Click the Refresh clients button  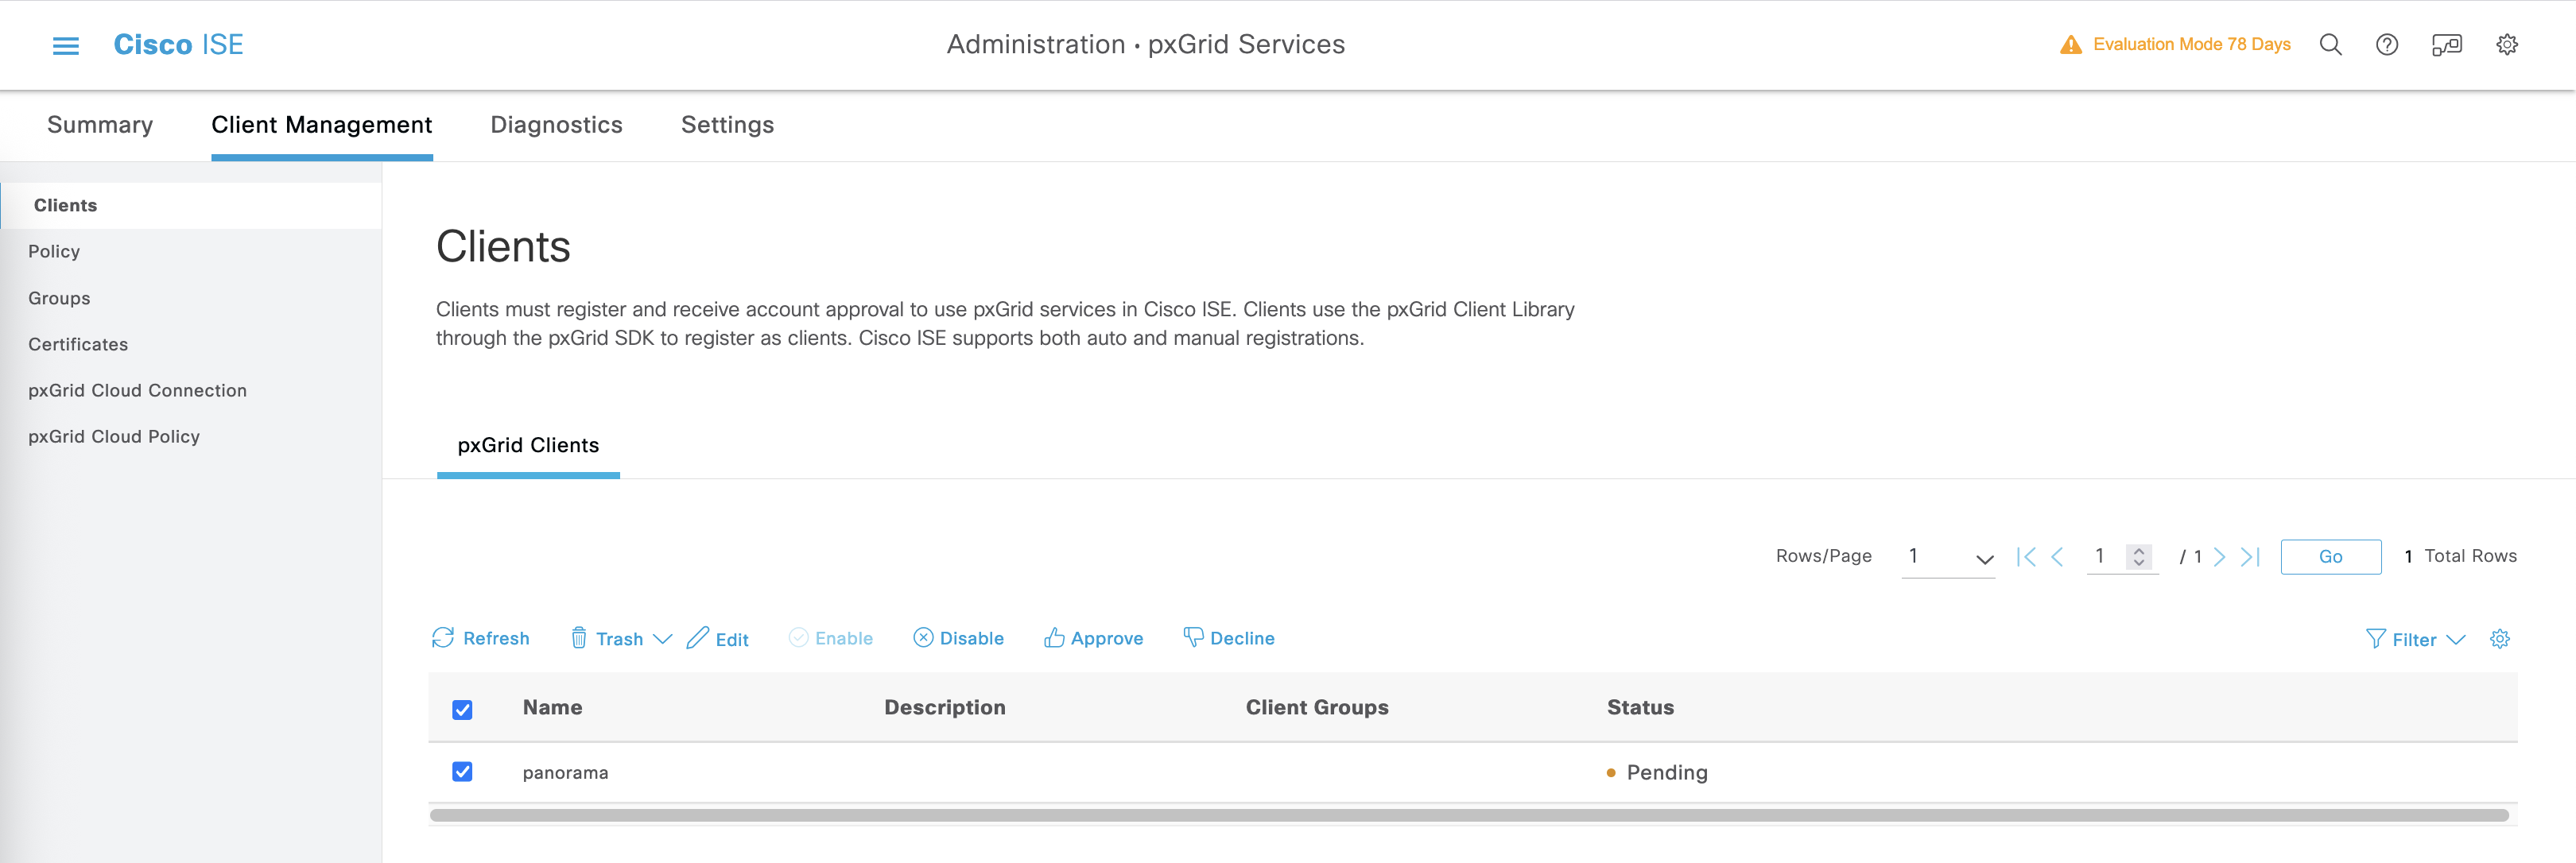(481, 638)
